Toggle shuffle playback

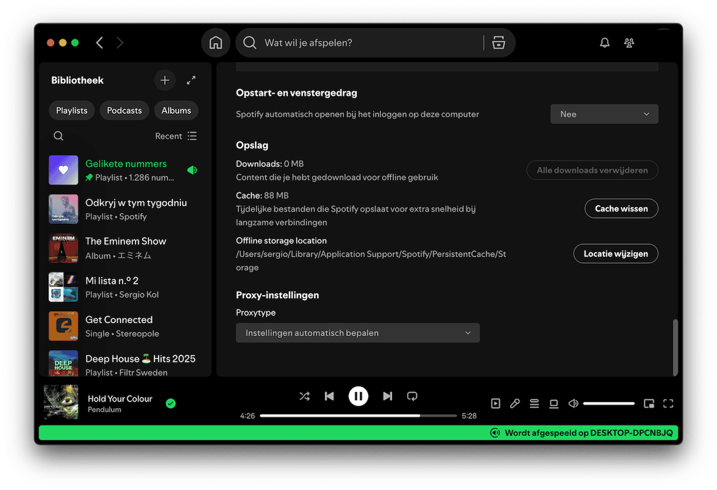[304, 396]
